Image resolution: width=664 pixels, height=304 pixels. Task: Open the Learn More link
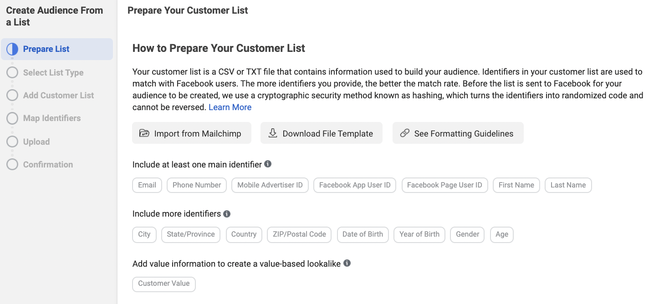230,107
